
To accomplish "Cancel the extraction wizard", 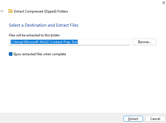I will [155, 119].
